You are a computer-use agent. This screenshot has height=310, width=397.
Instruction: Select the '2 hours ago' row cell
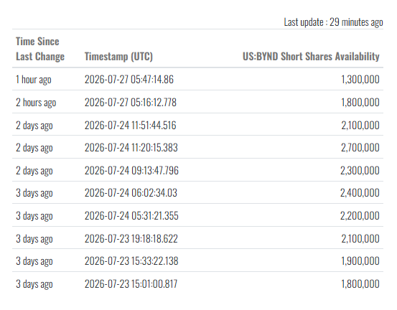(36, 103)
